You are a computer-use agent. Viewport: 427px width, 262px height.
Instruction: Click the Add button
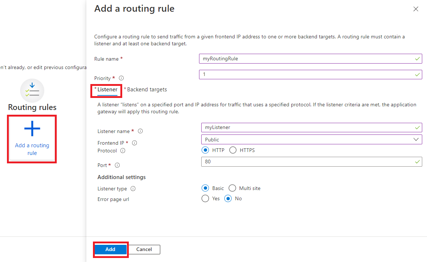coord(111,249)
